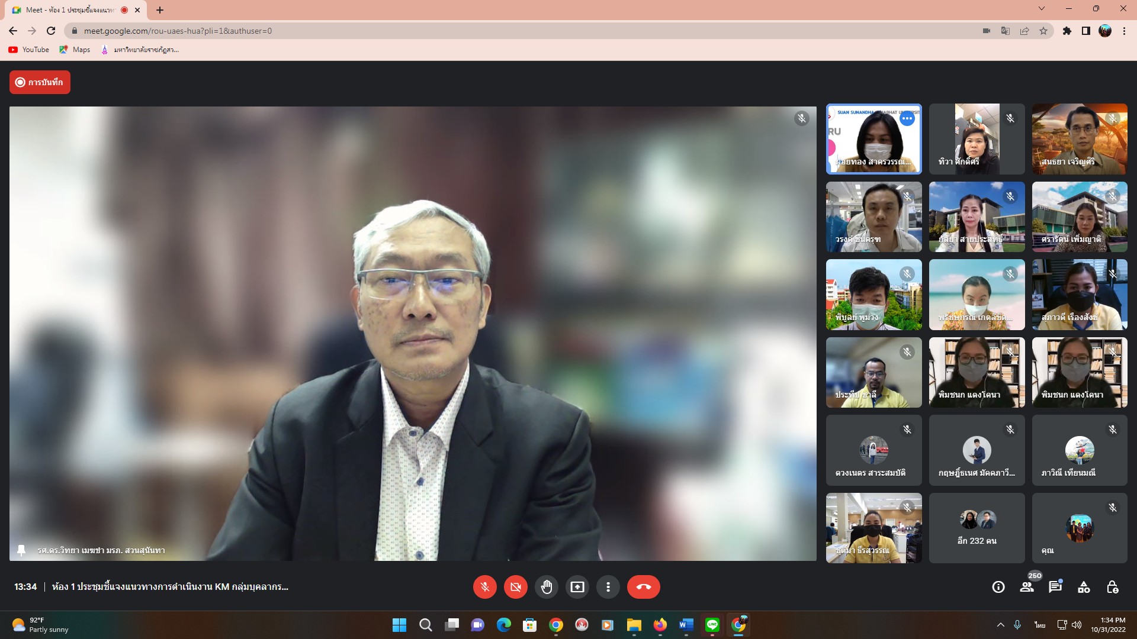This screenshot has width=1137, height=639.
Task: Show participants list with 250 badge
Action: pyautogui.click(x=1027, y=587)
